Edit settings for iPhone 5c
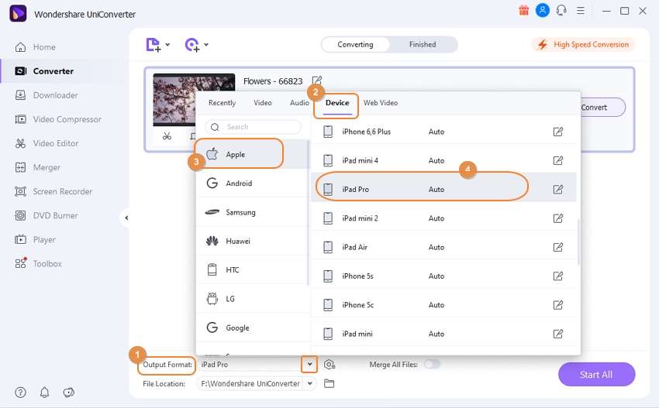The width and height of the screenshot is (659, 408). [x=557, y=305]
